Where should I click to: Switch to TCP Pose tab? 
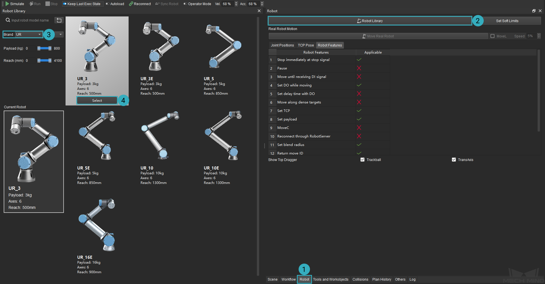(x=306, y=45)
